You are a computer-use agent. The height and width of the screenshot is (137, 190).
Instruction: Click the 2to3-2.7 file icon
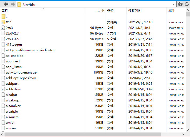click(3, 33)
